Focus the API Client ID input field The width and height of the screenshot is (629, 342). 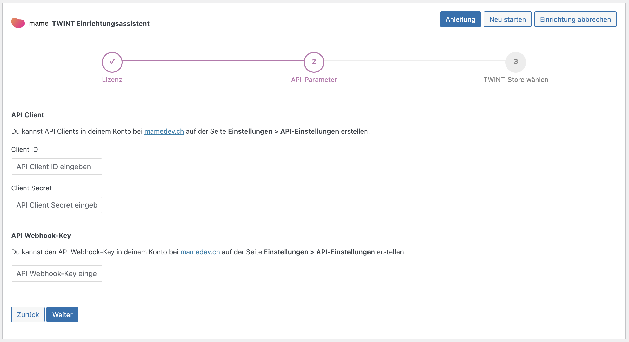tap(57, 167)
